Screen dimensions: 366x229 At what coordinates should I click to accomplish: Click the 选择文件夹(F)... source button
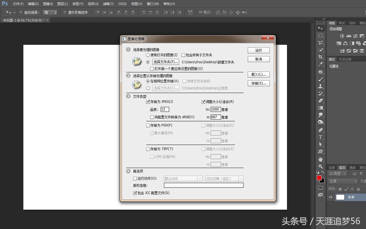166,62
